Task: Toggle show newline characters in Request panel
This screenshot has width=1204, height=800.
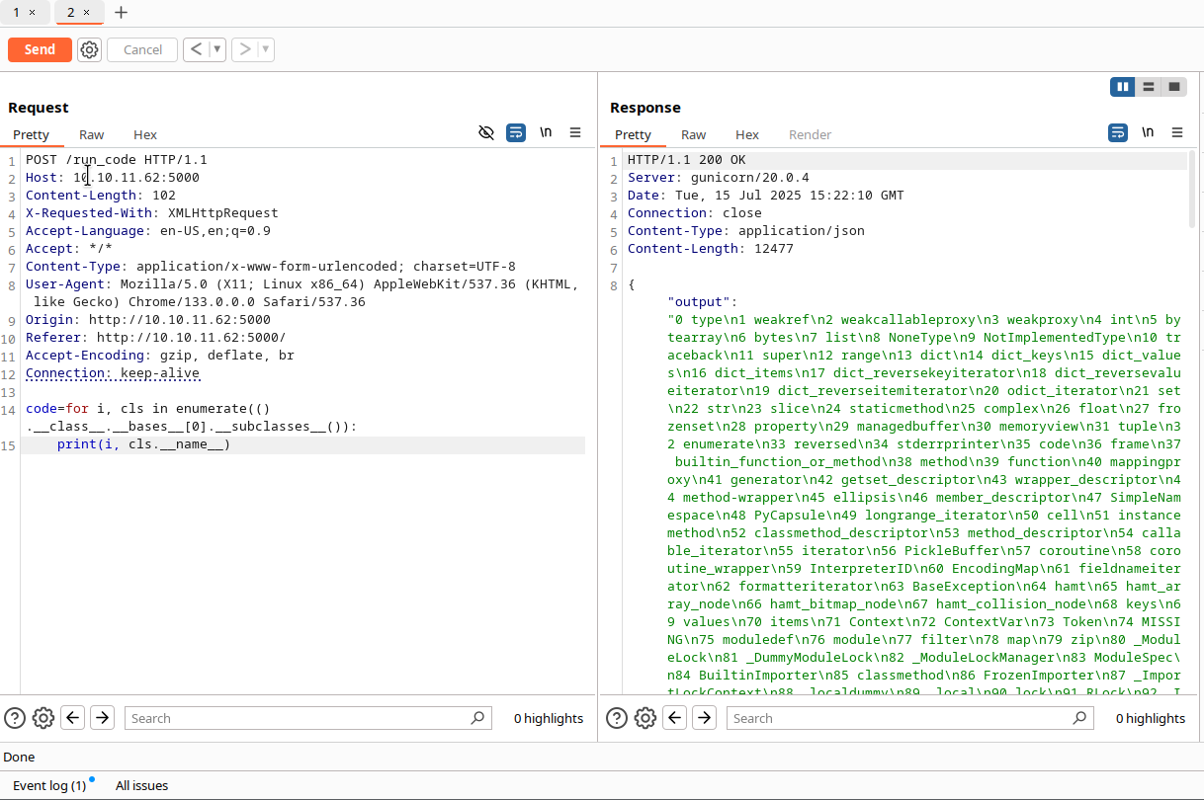Action: point(546,132)
